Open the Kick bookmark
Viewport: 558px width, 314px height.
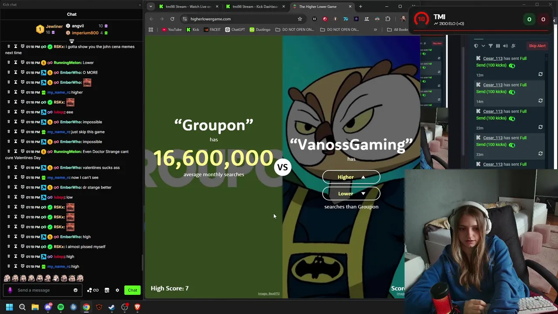[x=192, y=30]
